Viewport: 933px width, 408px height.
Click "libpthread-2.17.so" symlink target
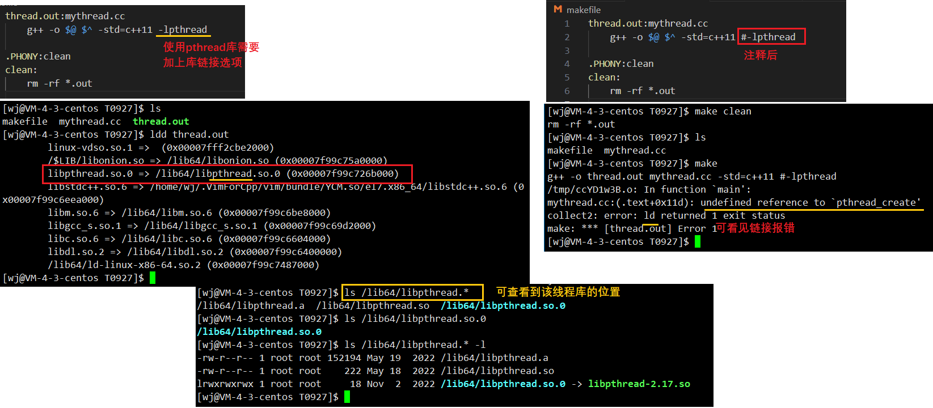click(639, 384)
